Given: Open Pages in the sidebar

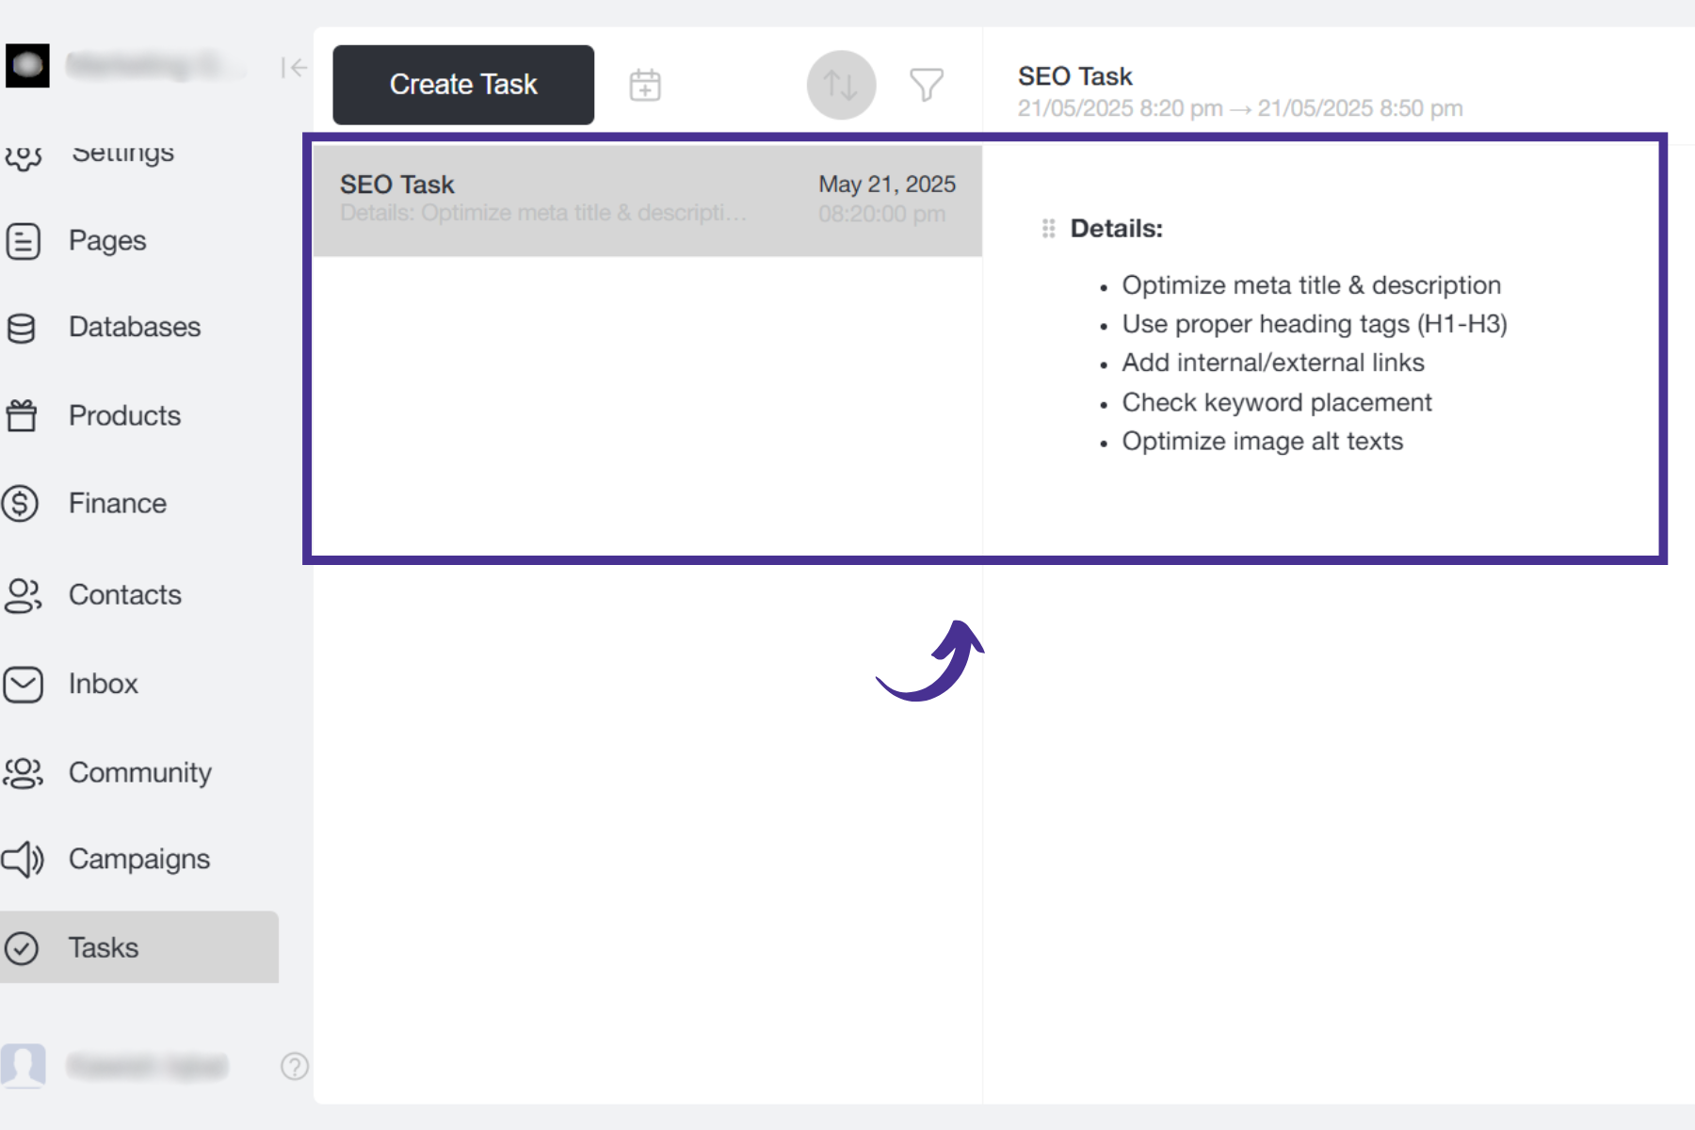Looking at the screenshot, I should pos(107,241).
